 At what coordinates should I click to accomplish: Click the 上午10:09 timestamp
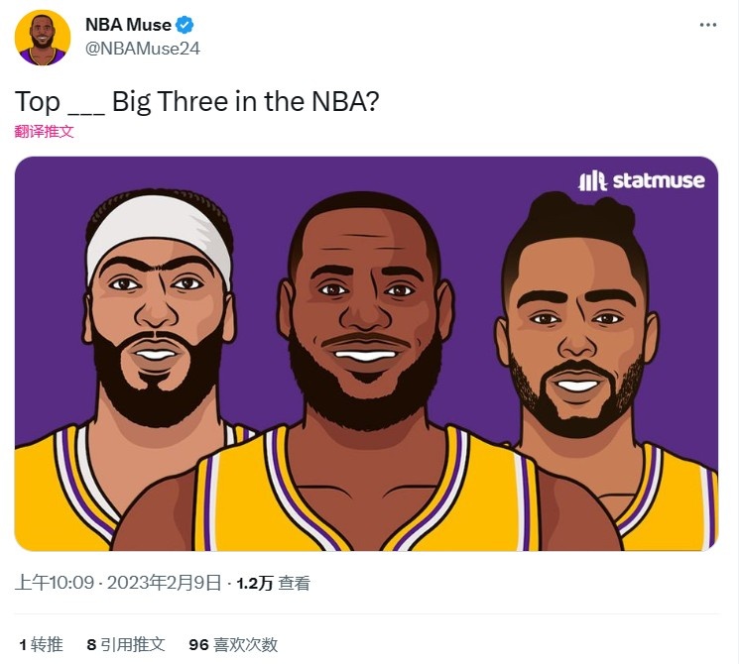55,583
